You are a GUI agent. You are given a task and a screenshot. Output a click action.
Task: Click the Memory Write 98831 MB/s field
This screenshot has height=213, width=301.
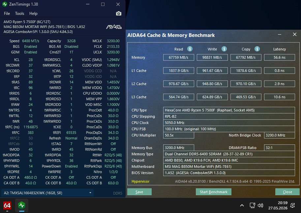[x=212, y=57]
